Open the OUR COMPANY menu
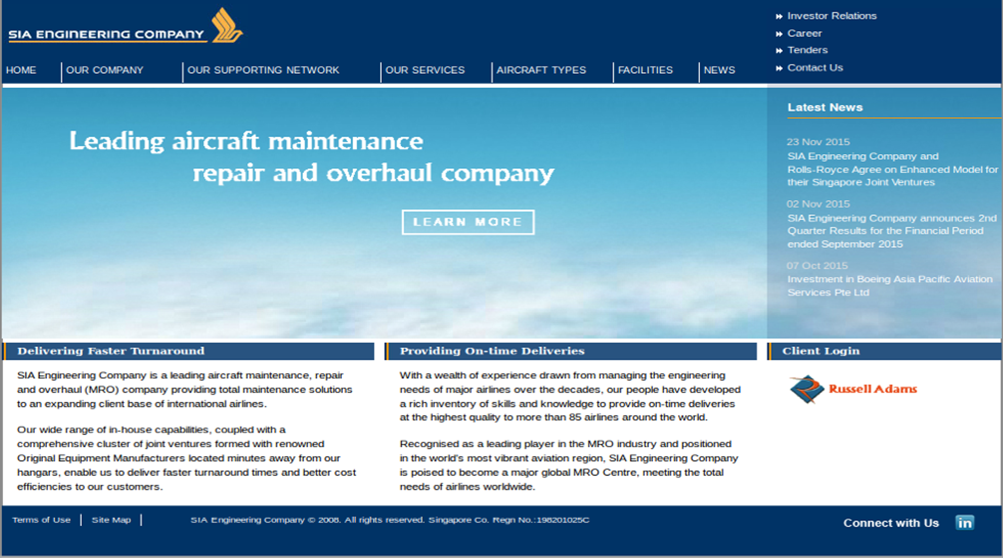This screenshot has width=1003, height=558. click(x=106, y=70)
